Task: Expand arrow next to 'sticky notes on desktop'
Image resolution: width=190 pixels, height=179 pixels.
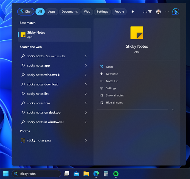Action: coord(86,113)
